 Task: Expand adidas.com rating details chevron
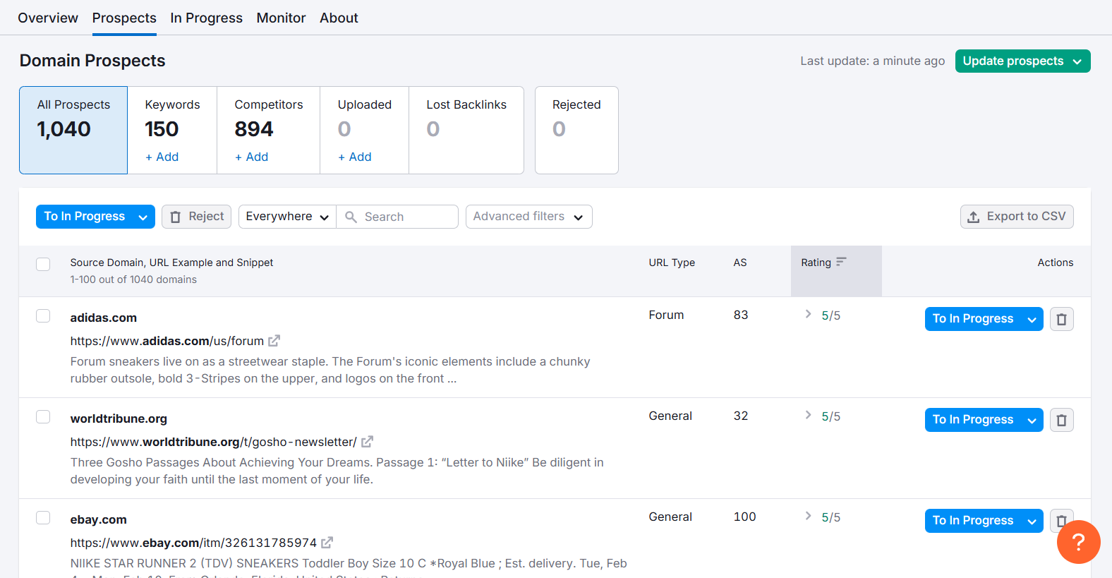(x=808, y=314)
